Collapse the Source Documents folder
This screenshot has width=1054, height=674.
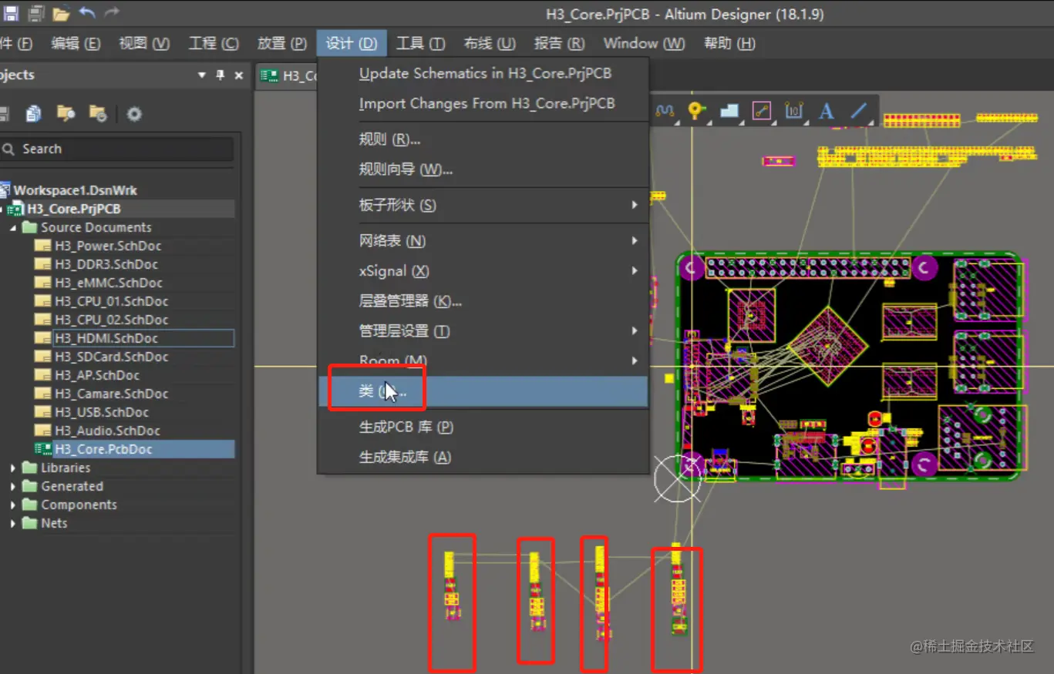[13, 227]
